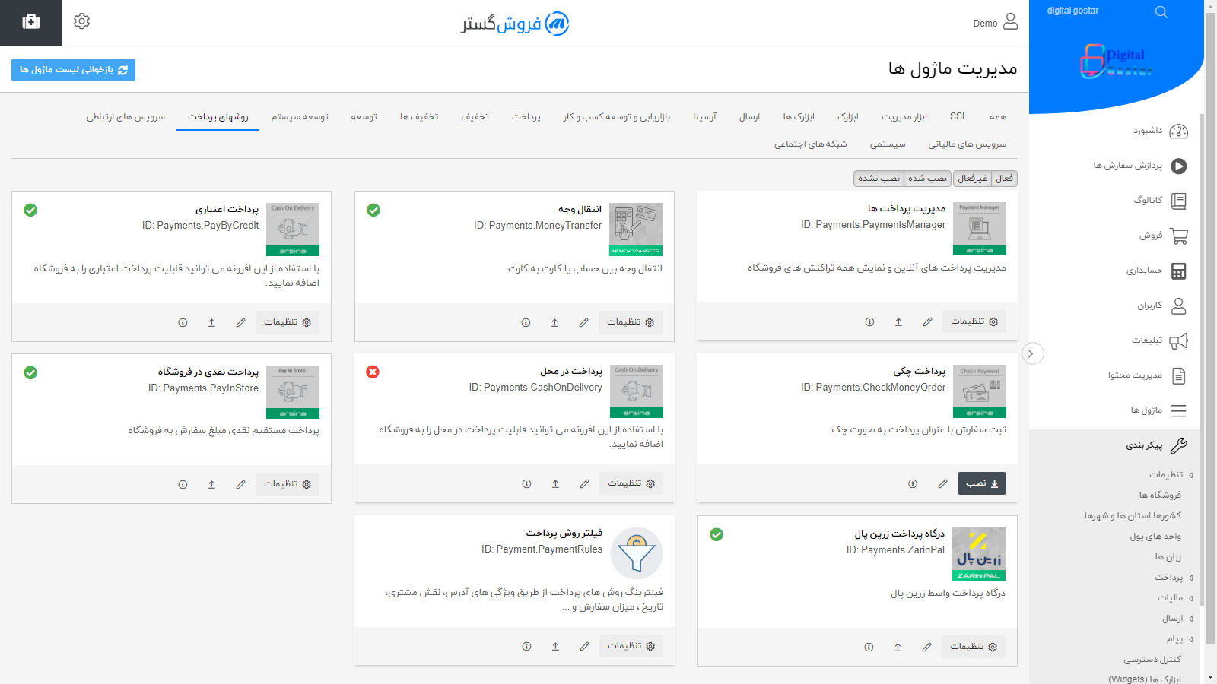Toggle the فعال filter
This screenshot has width=1217, height=684.
(1004, 179)
